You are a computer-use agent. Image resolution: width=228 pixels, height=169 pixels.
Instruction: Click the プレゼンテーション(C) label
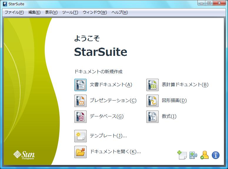tap(113, 101)
